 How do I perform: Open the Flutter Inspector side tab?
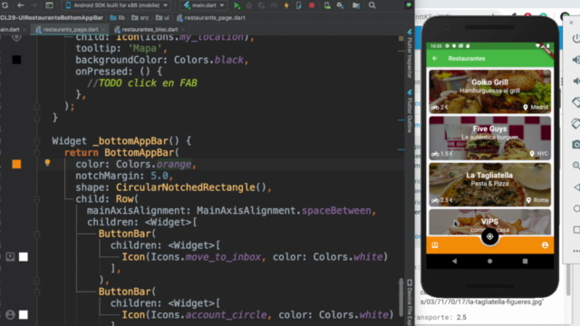point(410,53)
